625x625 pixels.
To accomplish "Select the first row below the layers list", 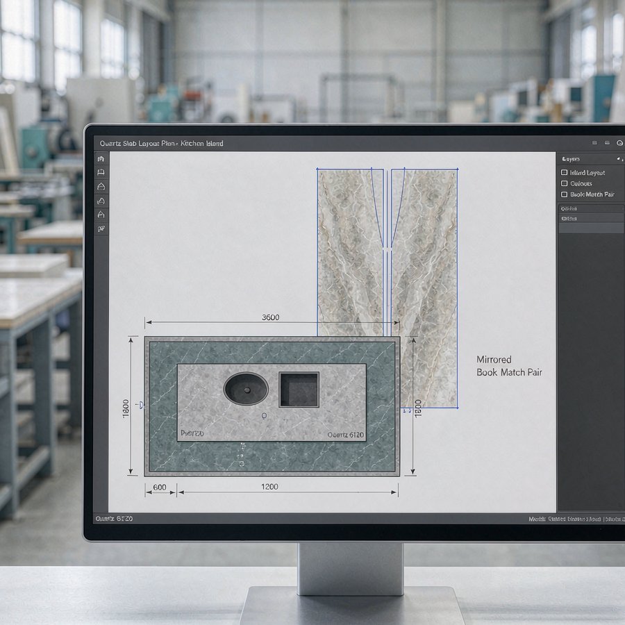I will (590, 208).
